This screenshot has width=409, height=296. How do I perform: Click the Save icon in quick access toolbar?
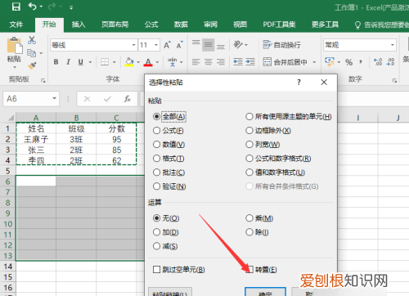[x=16, y=7]
